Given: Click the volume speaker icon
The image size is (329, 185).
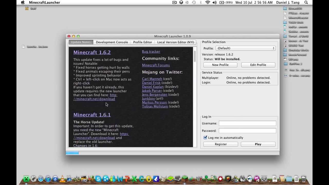Looking at the screenshot, I should [215, 3].
